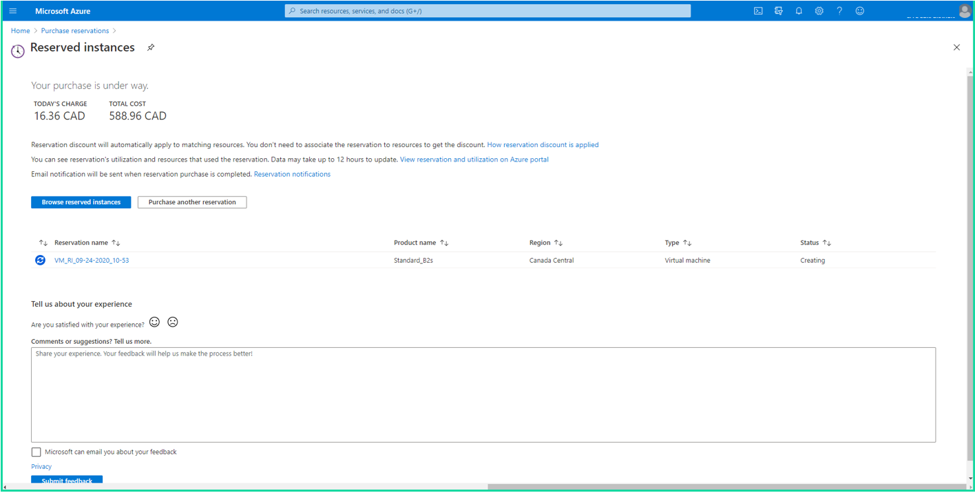Click the Reserved instances clock icon
The image size is (975, 493).
[18, 50]
